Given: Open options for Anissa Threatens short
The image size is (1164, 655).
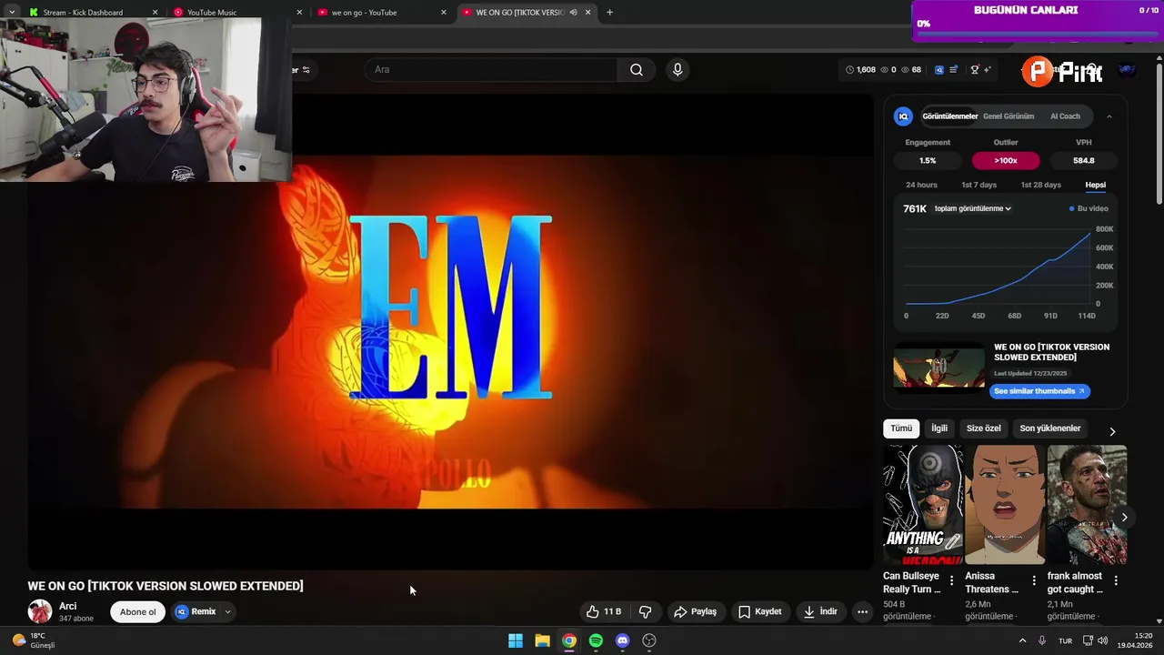Looking at the screenshot, I should 1034,580.
